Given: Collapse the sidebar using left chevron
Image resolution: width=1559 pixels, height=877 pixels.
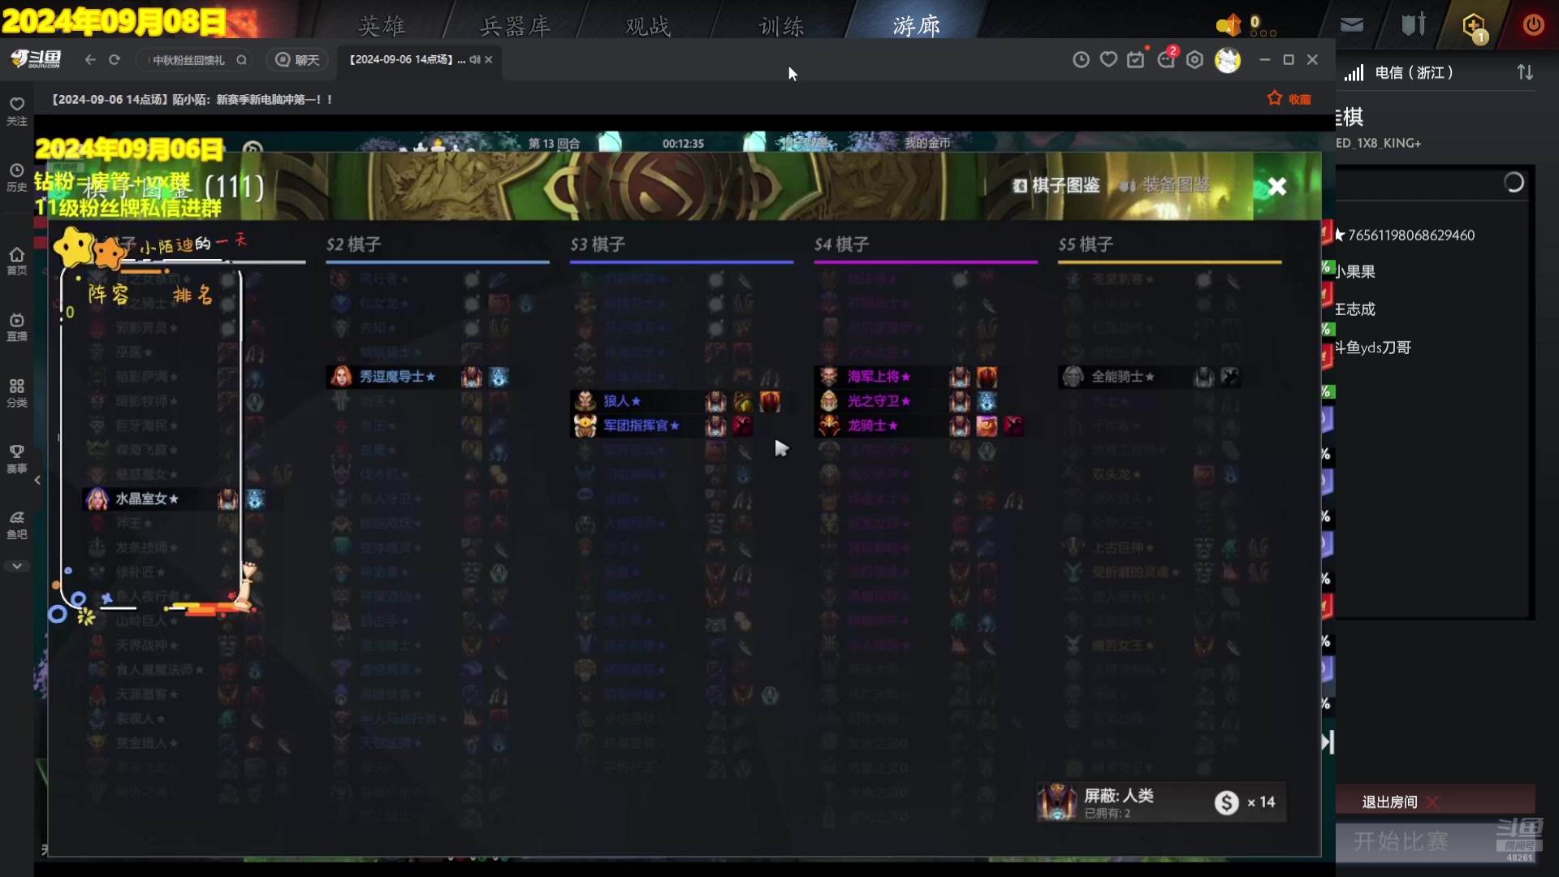Looking at the screenshot, I should click(x=37, y=480).
